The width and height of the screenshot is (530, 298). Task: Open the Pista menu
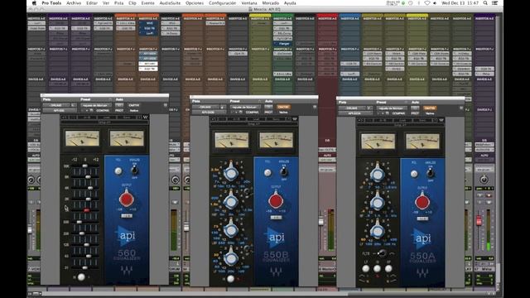pos(118,3)
